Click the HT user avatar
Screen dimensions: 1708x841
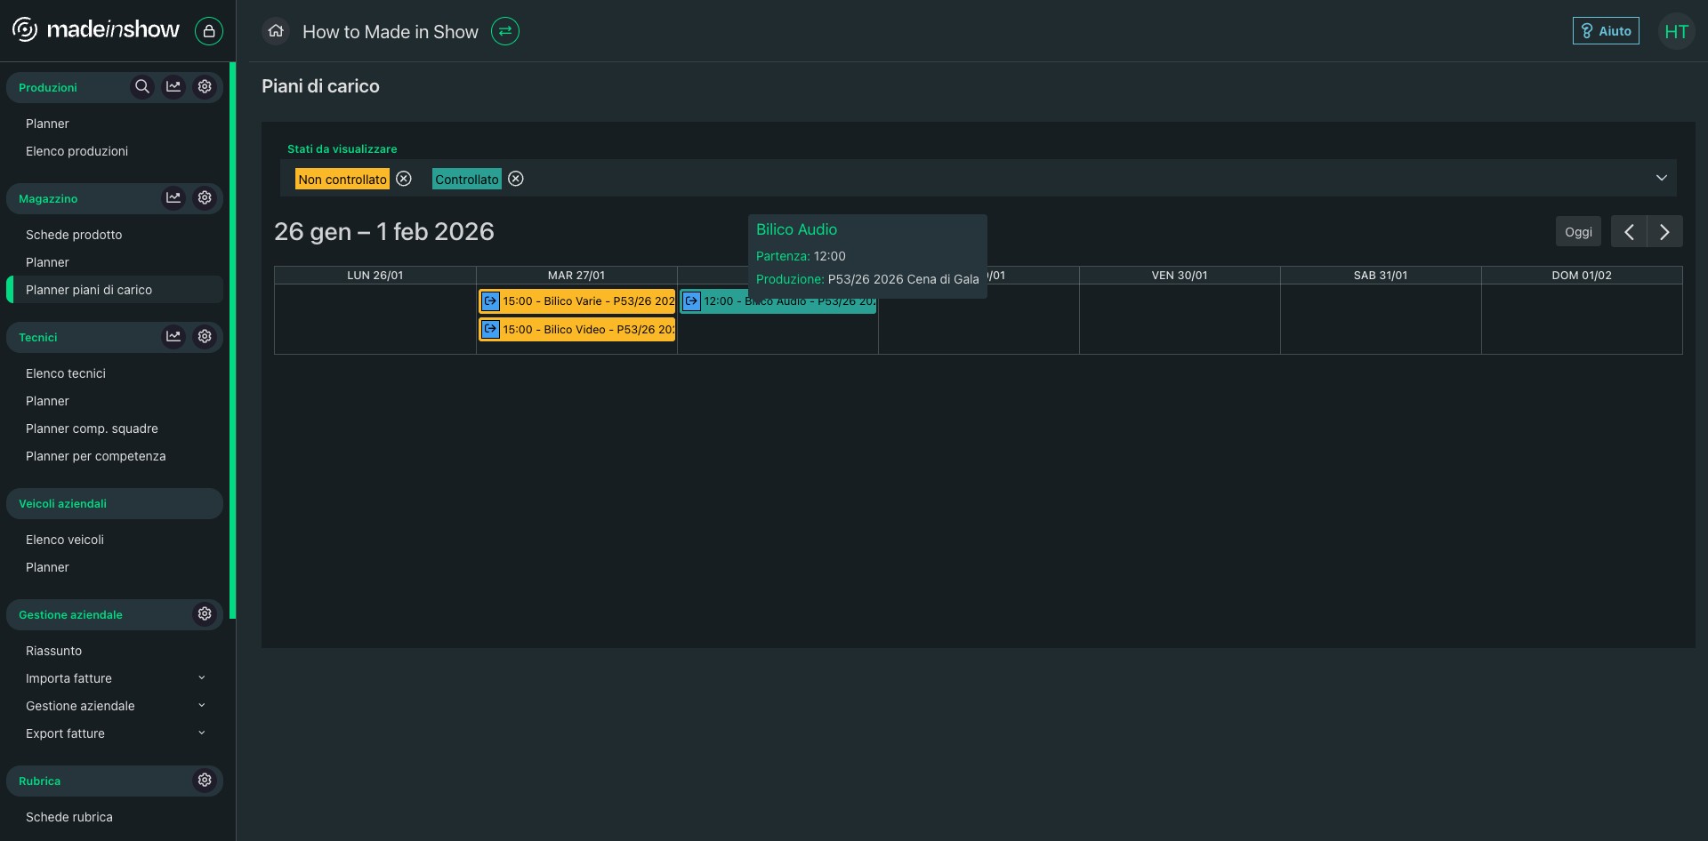1676,32
